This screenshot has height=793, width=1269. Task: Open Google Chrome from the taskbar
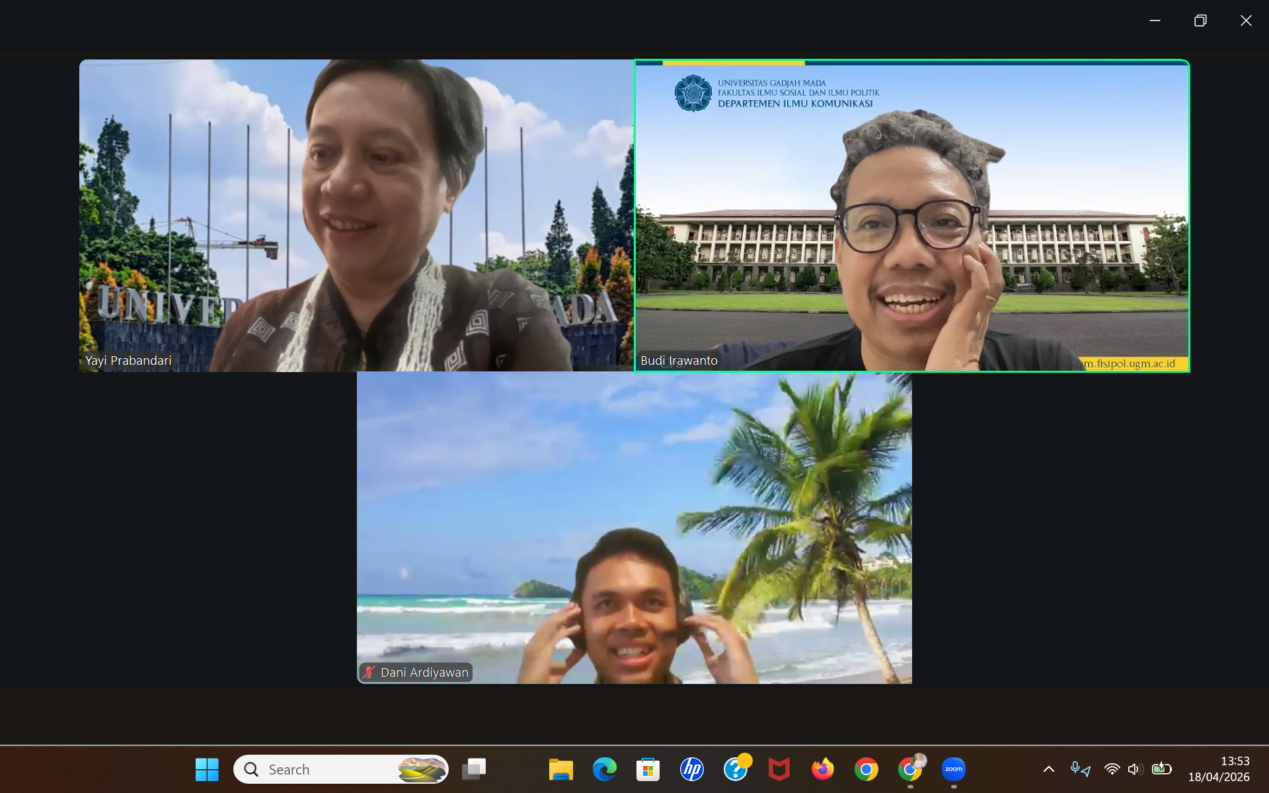click(866, 769)
